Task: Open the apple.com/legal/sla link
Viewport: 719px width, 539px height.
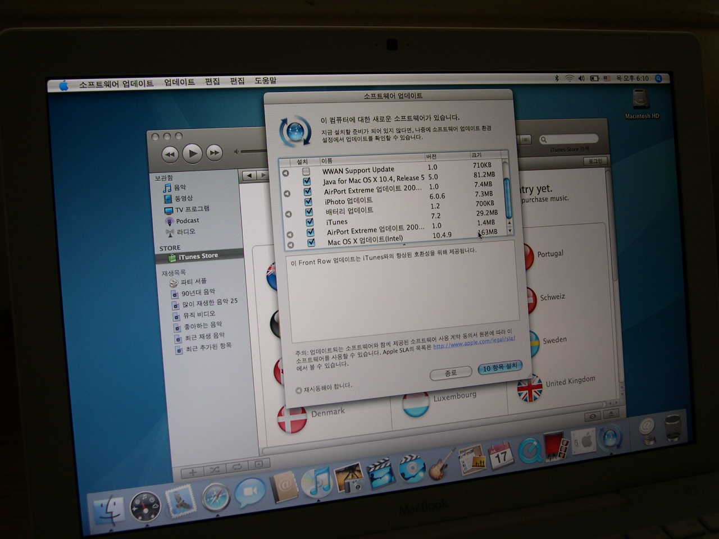Action: click(474, 342)
